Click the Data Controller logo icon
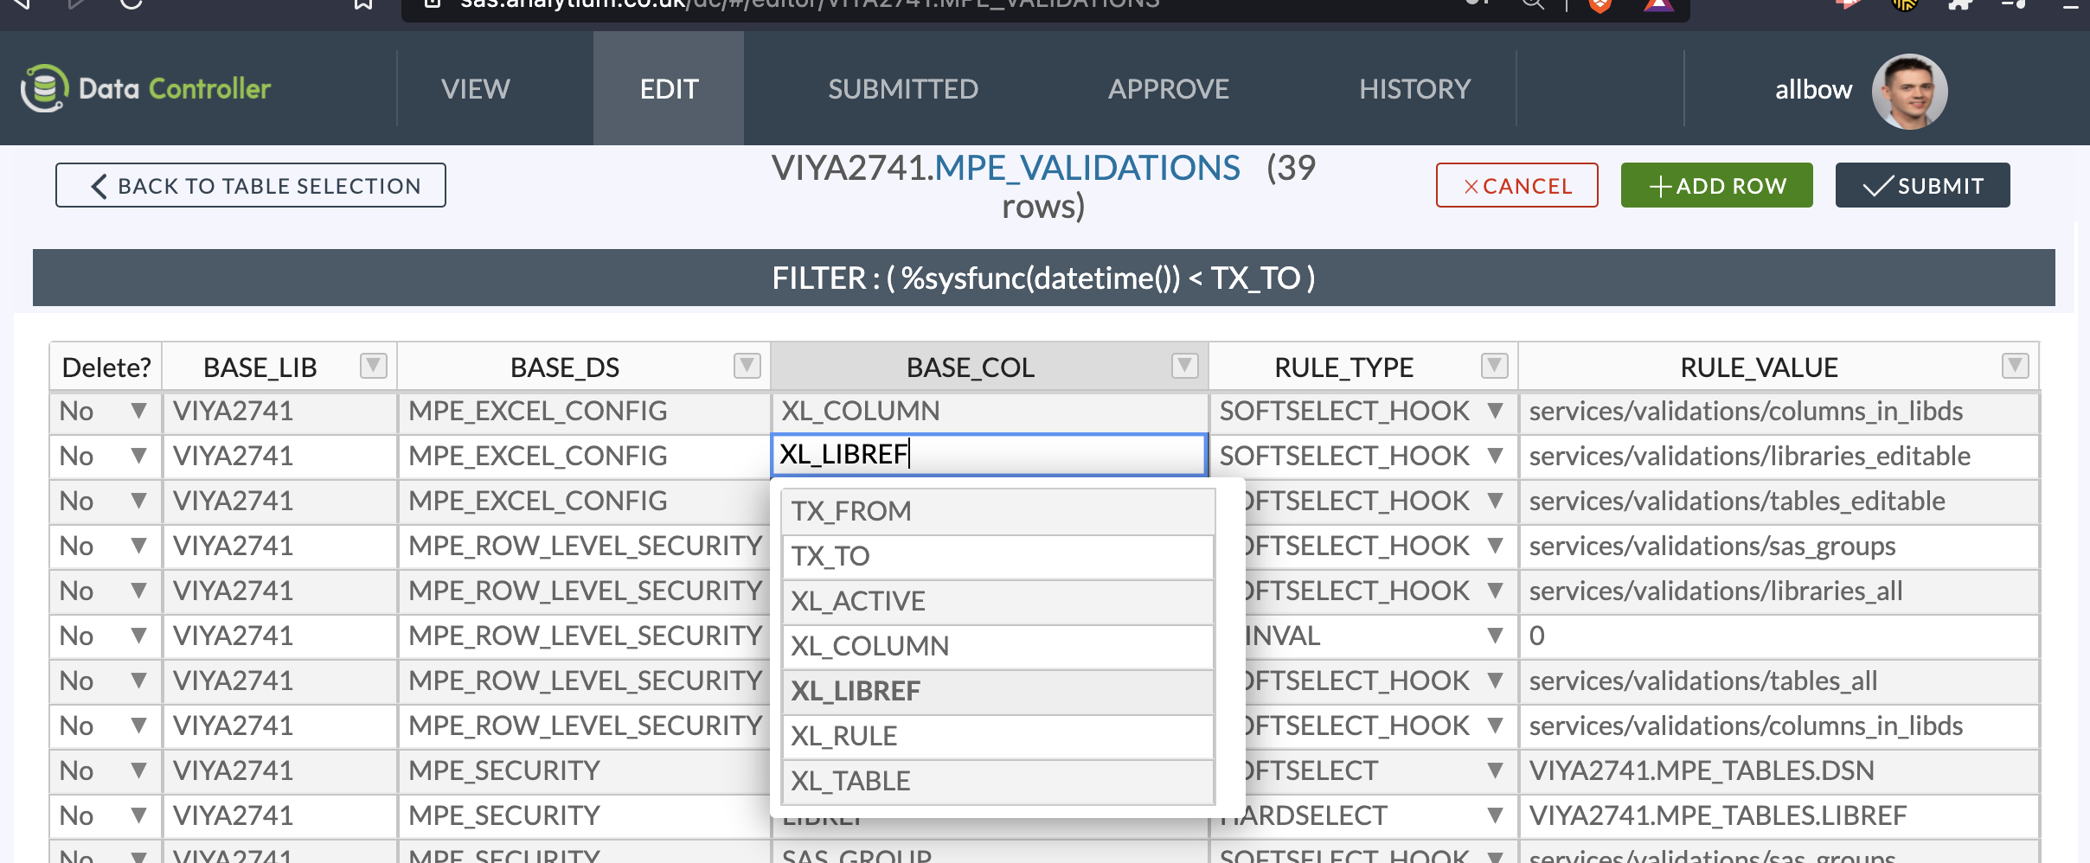This screenshot has width=2090, height=863. (x=42, y=87)
